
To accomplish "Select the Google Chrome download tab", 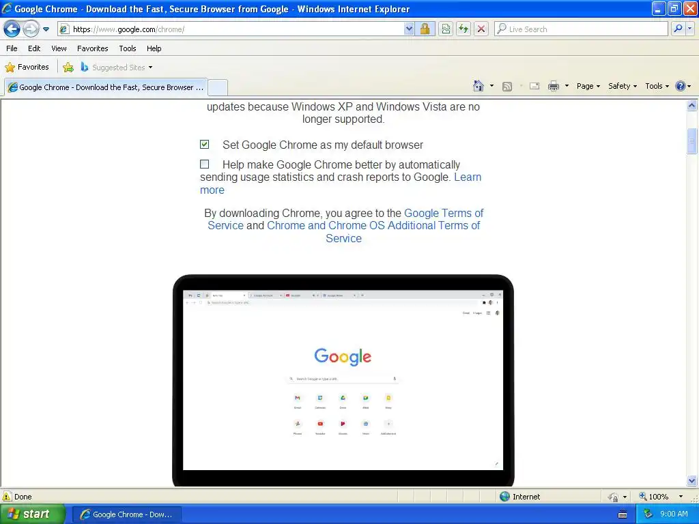I will [x=106, y=87].
